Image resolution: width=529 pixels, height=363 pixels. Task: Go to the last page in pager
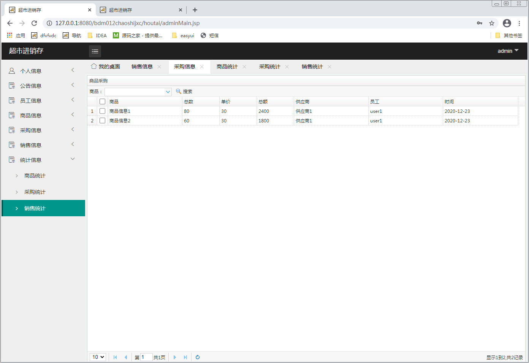coord(185,357)
